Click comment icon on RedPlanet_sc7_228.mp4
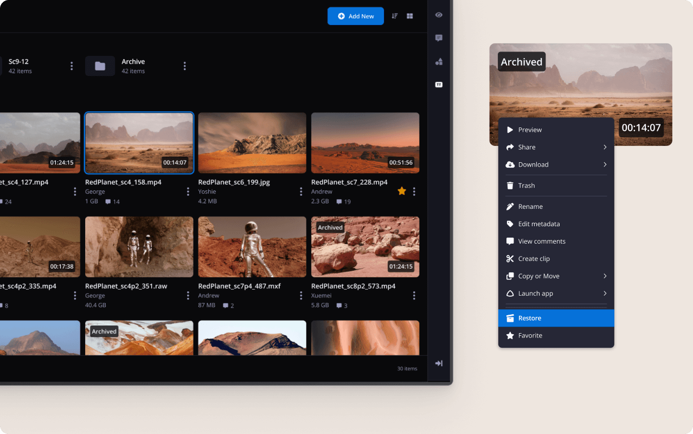The image size is (693, 434). 339,202
